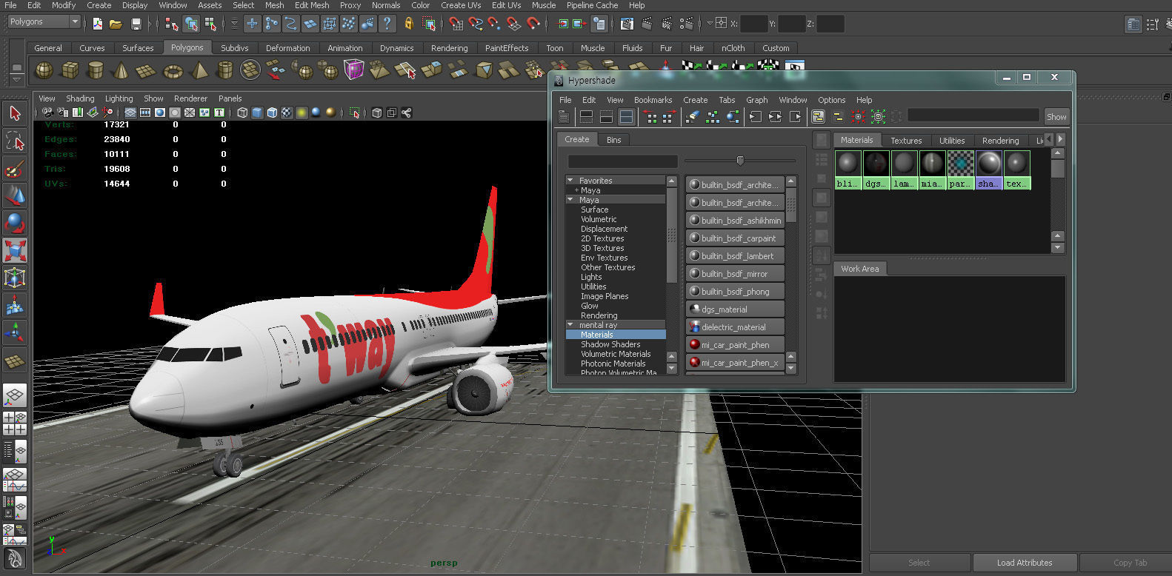Screen dimensions: 1172x576
Task: Click the select camera icon in viewport toolbar
Action: 47,113
